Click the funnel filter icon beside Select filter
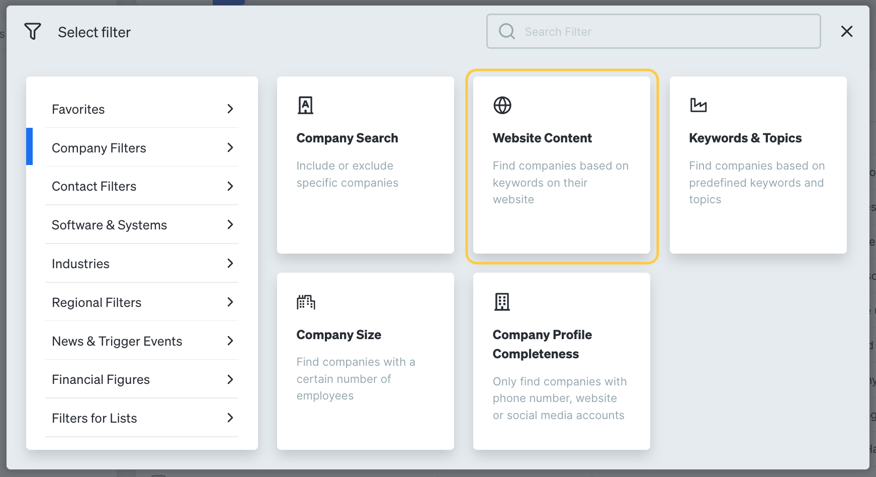The height and width of the screenshot is (477, 876). click(33, 31)
